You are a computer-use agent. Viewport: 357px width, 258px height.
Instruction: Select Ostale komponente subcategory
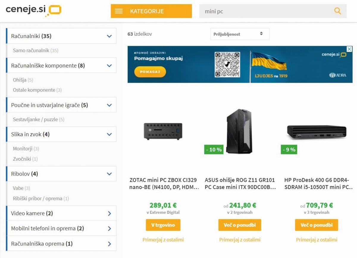pyautogui.click(x=37, y=90)
